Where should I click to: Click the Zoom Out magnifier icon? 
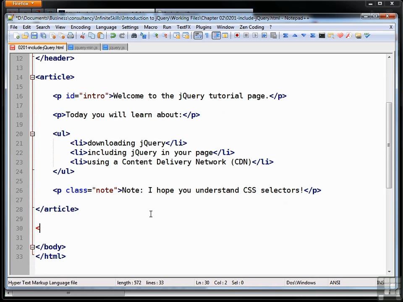click(165, 36)
